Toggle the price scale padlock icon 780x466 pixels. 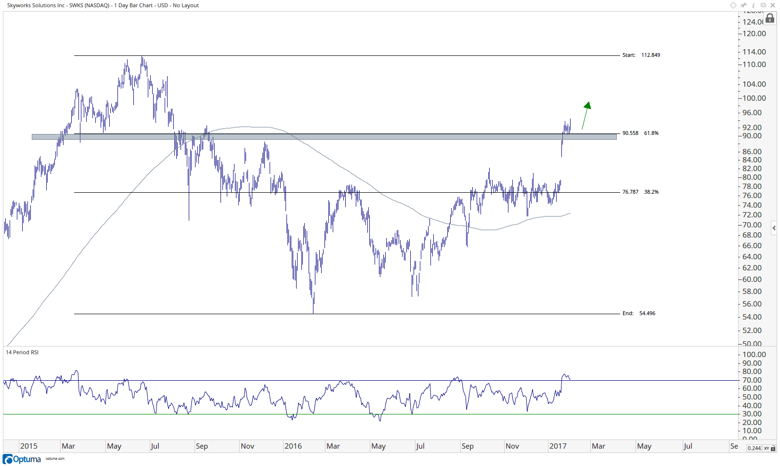coord(770,18)
